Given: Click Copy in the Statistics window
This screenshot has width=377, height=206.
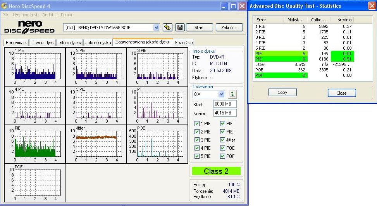Looking at the screenshot, I should (x=282, y=92).
